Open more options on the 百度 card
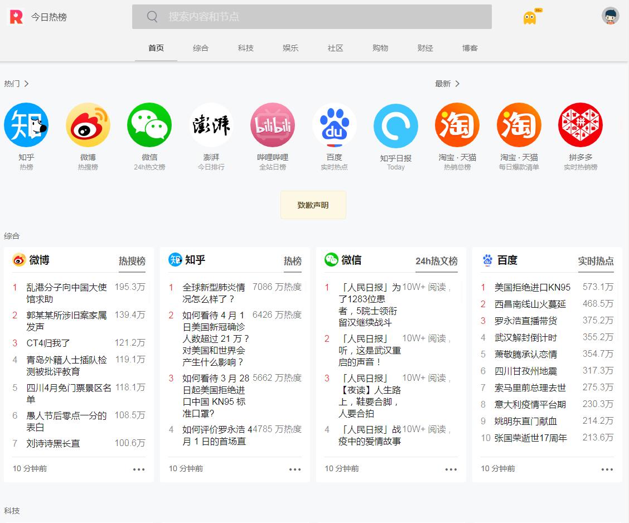 pyautogui.click(x=607, y=469)
